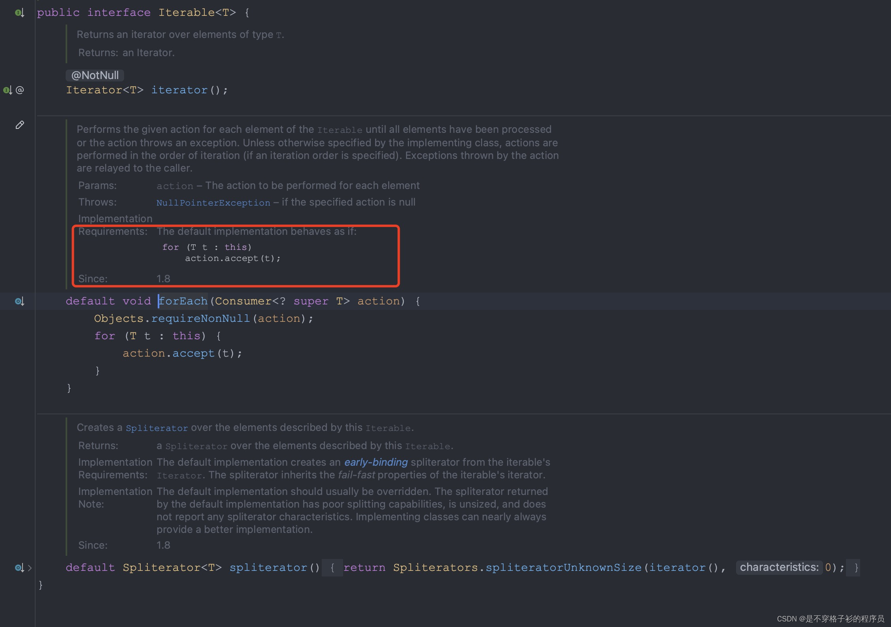Open the Spliterator link in rendered documentation
The image size is (891, 627).
157,428
